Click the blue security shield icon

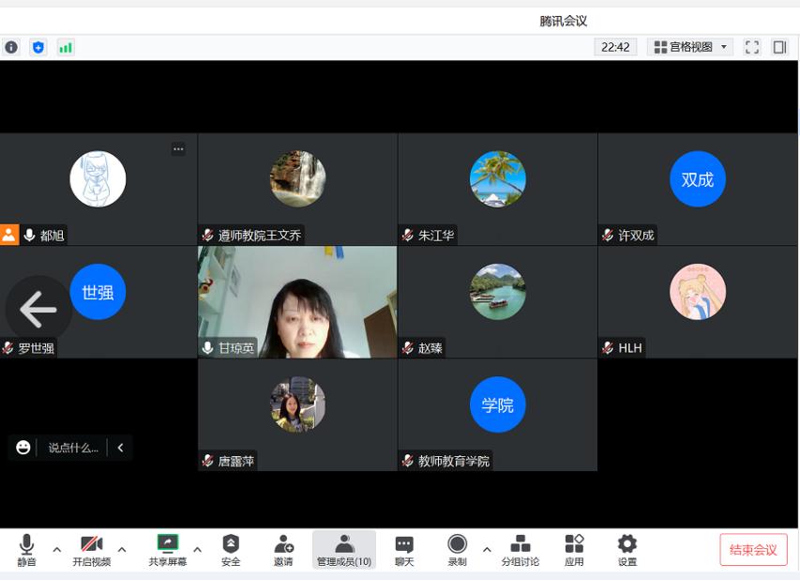coord(38,48)
